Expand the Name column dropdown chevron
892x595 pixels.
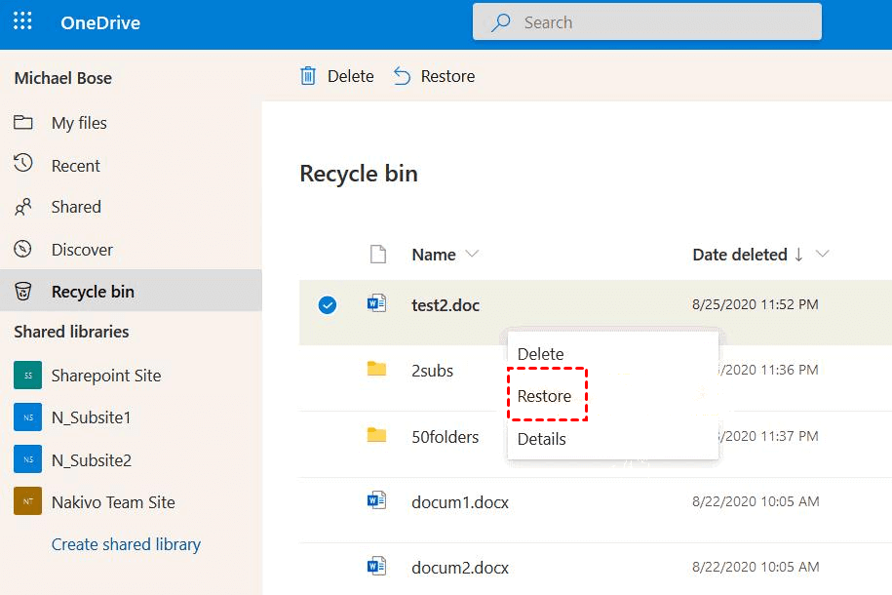click(472, 254)
